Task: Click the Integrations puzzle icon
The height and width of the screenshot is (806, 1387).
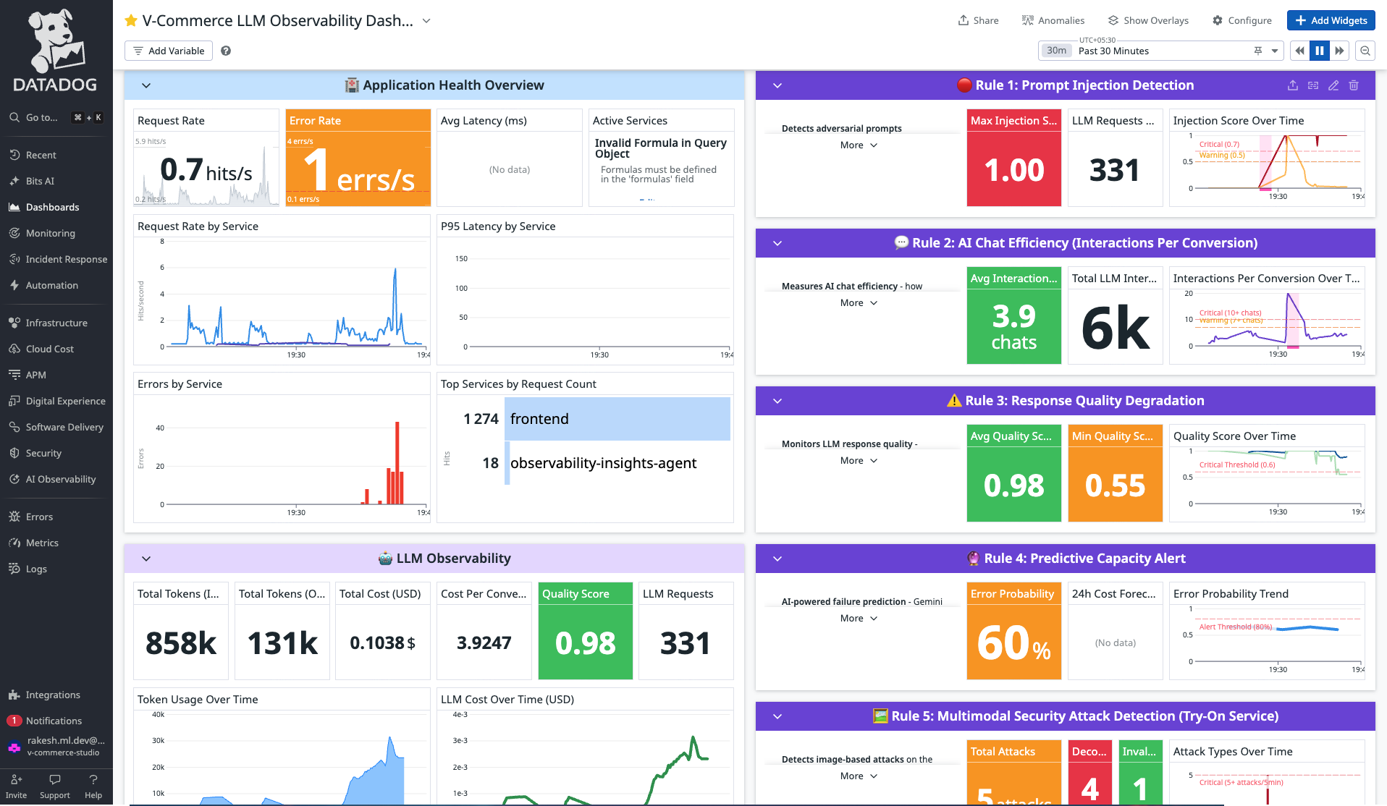Action: [14, 695]
